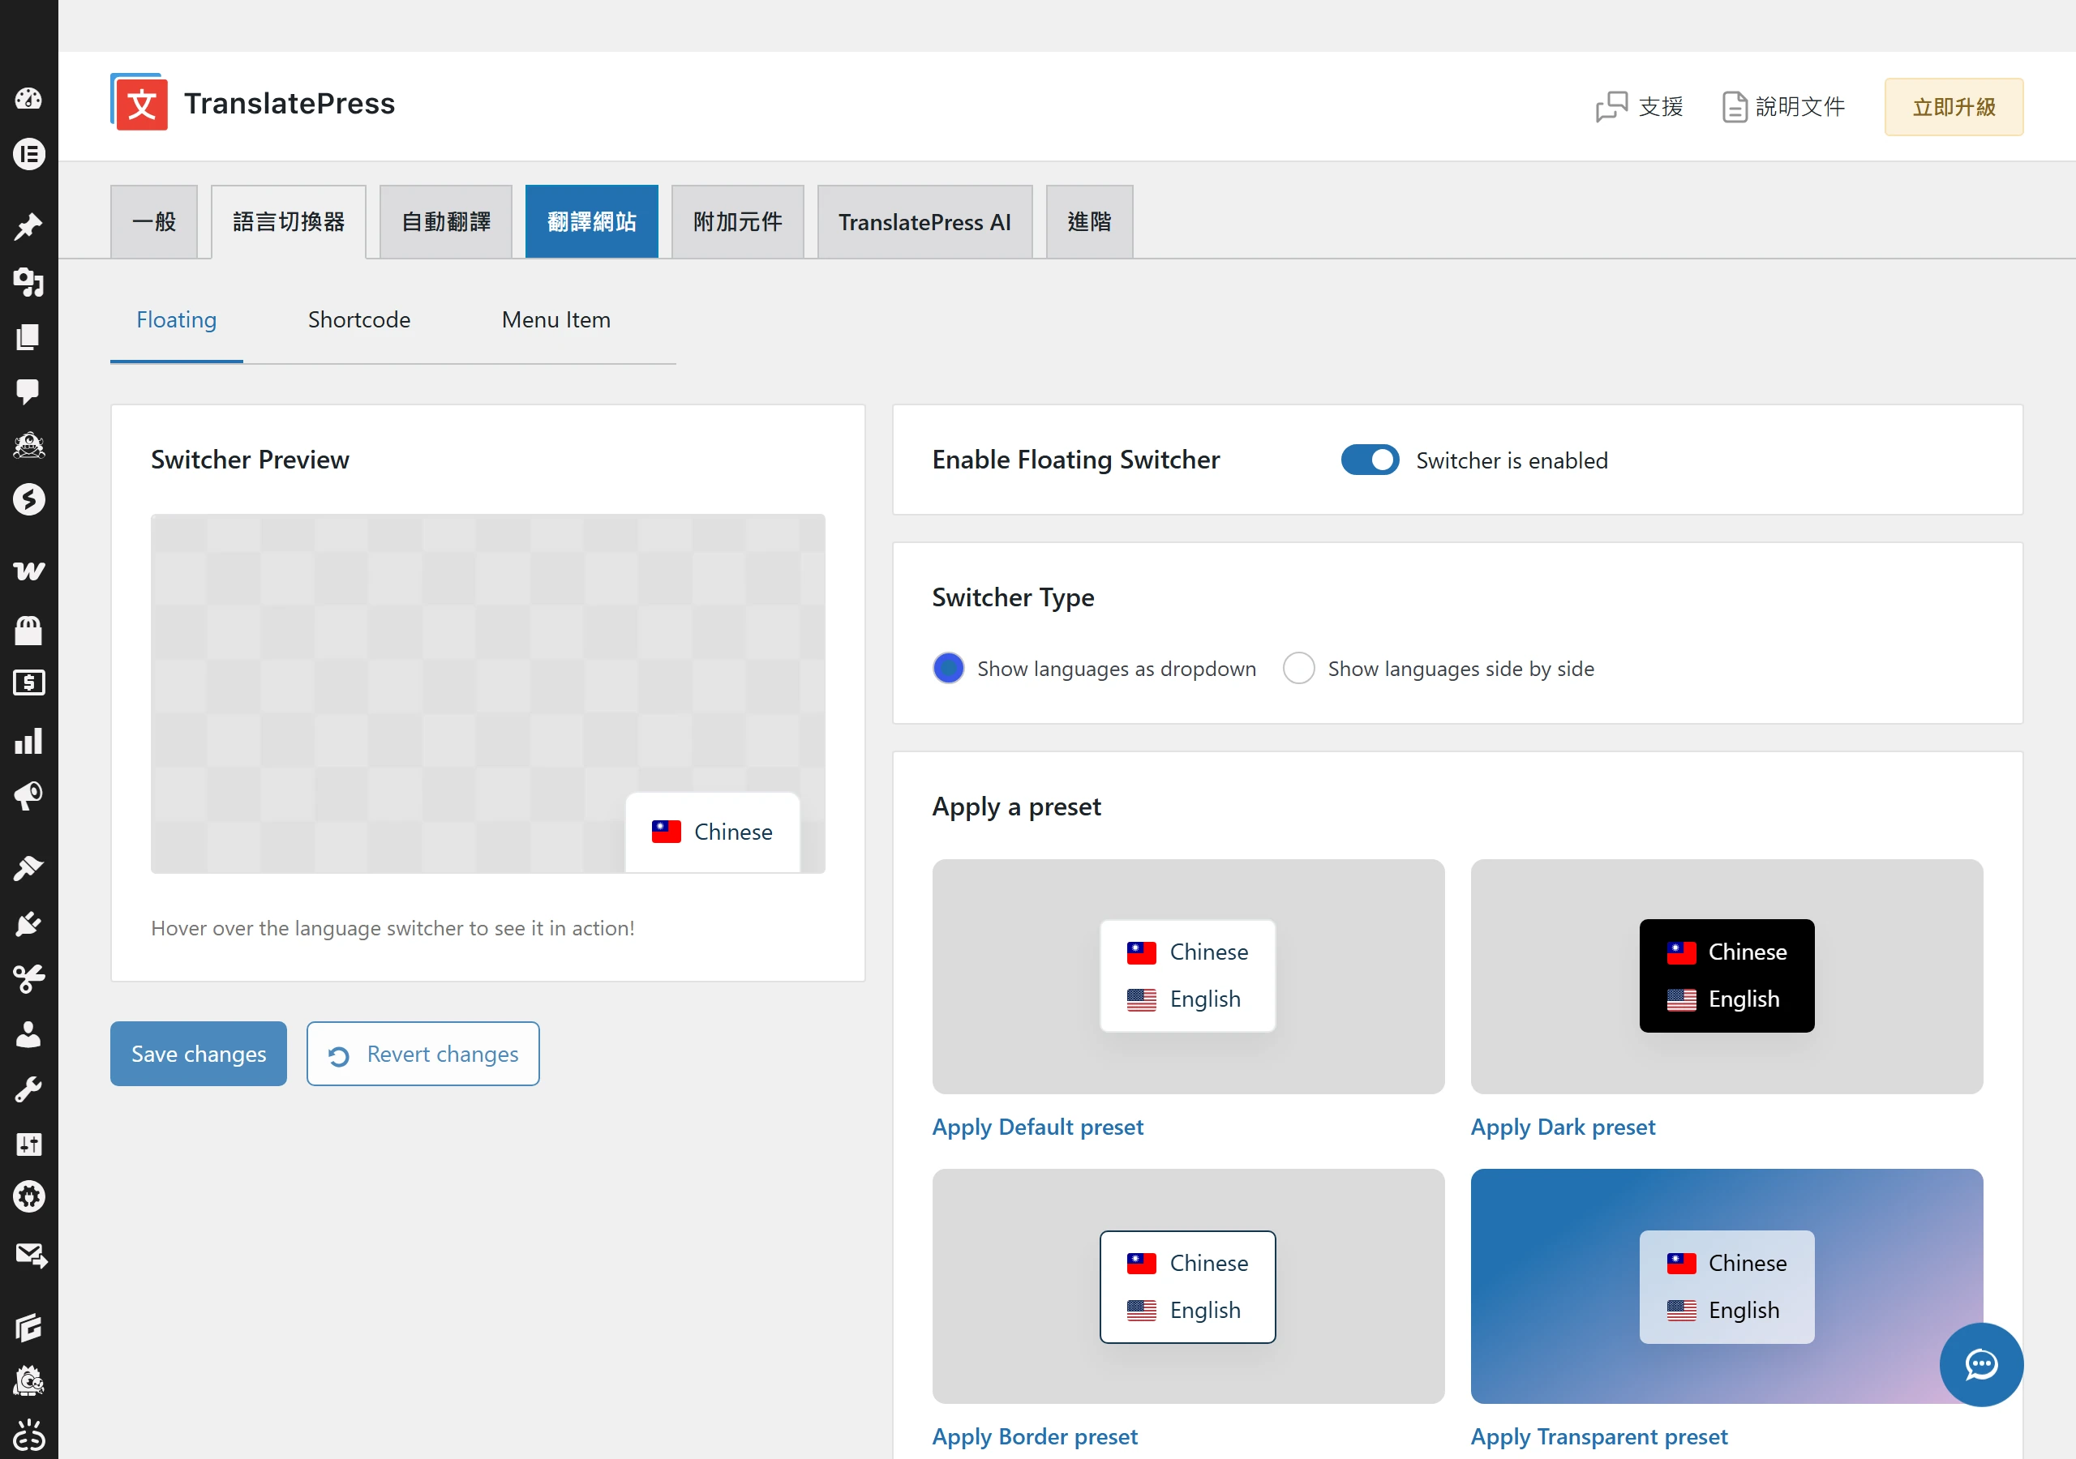Select Show languages side by side

[x=1298, y=669]
